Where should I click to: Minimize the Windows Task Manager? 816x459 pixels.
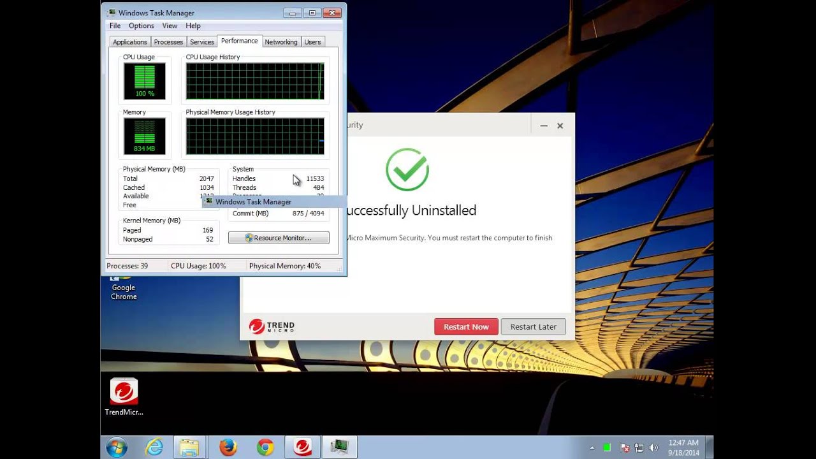(293, 13)
